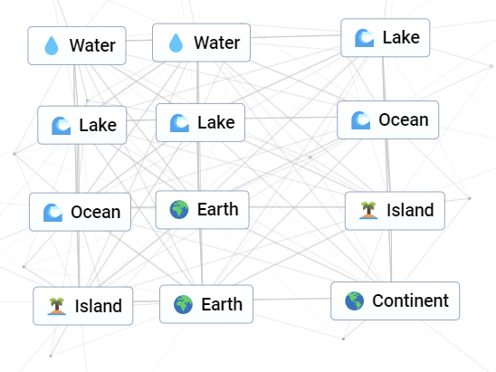496x372 pixels.
Task: Click wave icon on Ocean left of Earth
Action: (x=52, y=213)
